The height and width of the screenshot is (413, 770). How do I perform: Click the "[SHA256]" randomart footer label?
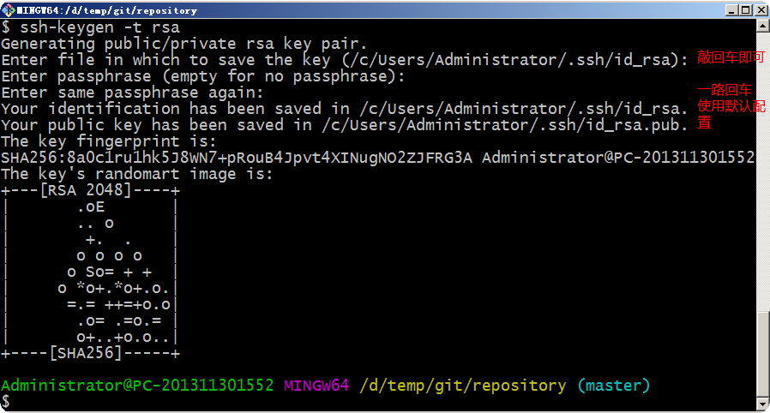point(86,353)
